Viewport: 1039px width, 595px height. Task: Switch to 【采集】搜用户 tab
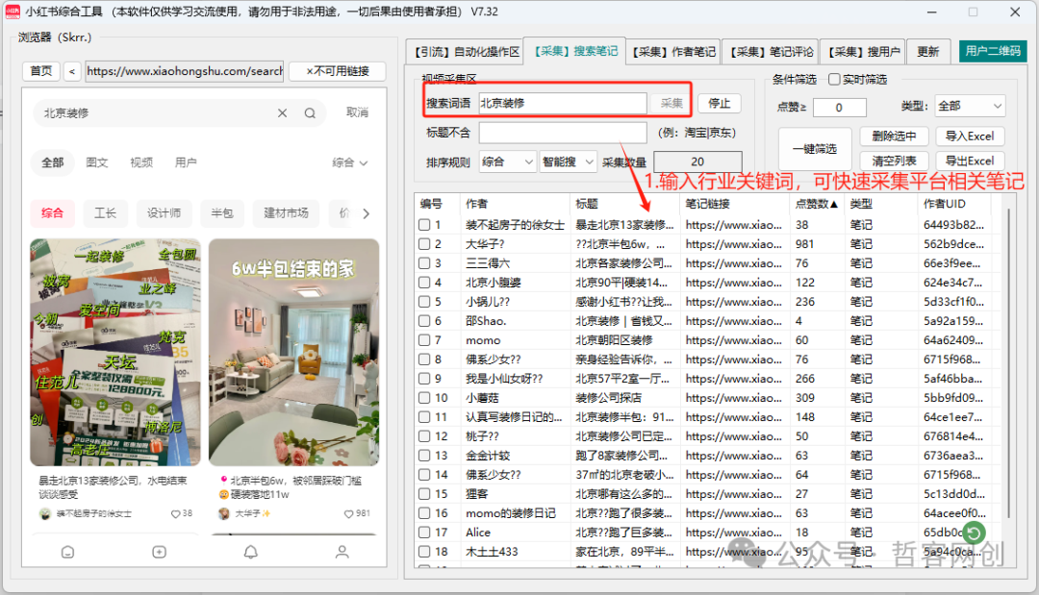pos(863,52)
